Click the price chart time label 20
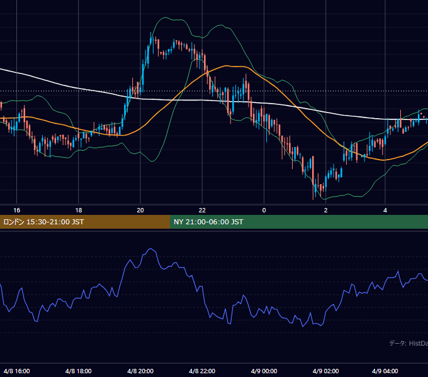The height and width of the screenshot is (377, 428). [x=140, y=210]
